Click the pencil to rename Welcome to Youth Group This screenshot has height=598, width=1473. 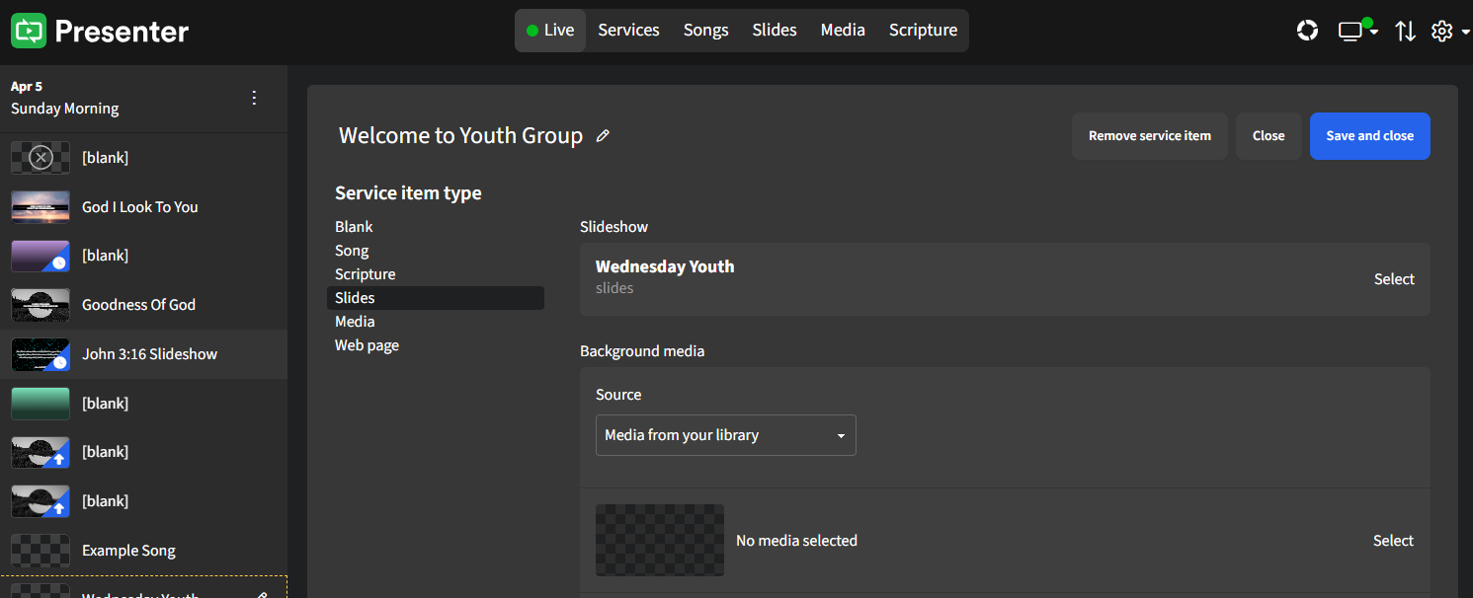(604, 135)
